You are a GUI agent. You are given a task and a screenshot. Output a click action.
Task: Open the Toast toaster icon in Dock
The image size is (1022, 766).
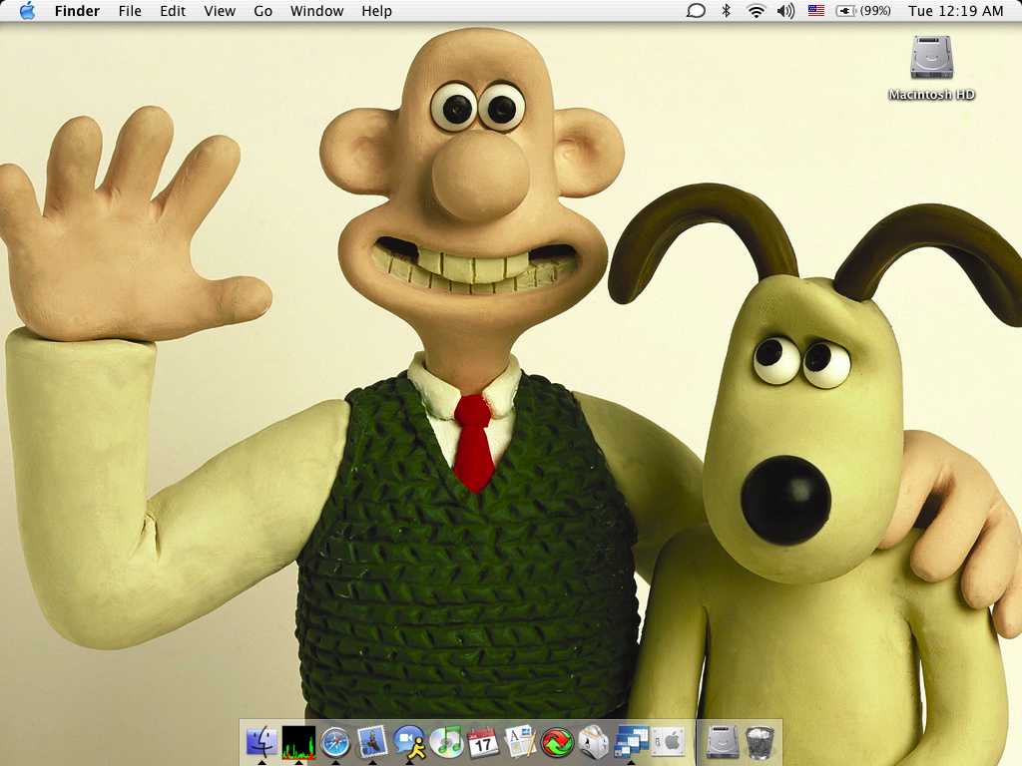594,742
